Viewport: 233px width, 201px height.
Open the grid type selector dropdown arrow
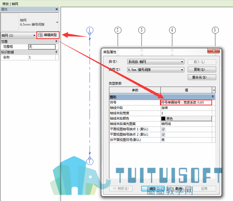tap(57, 22)
